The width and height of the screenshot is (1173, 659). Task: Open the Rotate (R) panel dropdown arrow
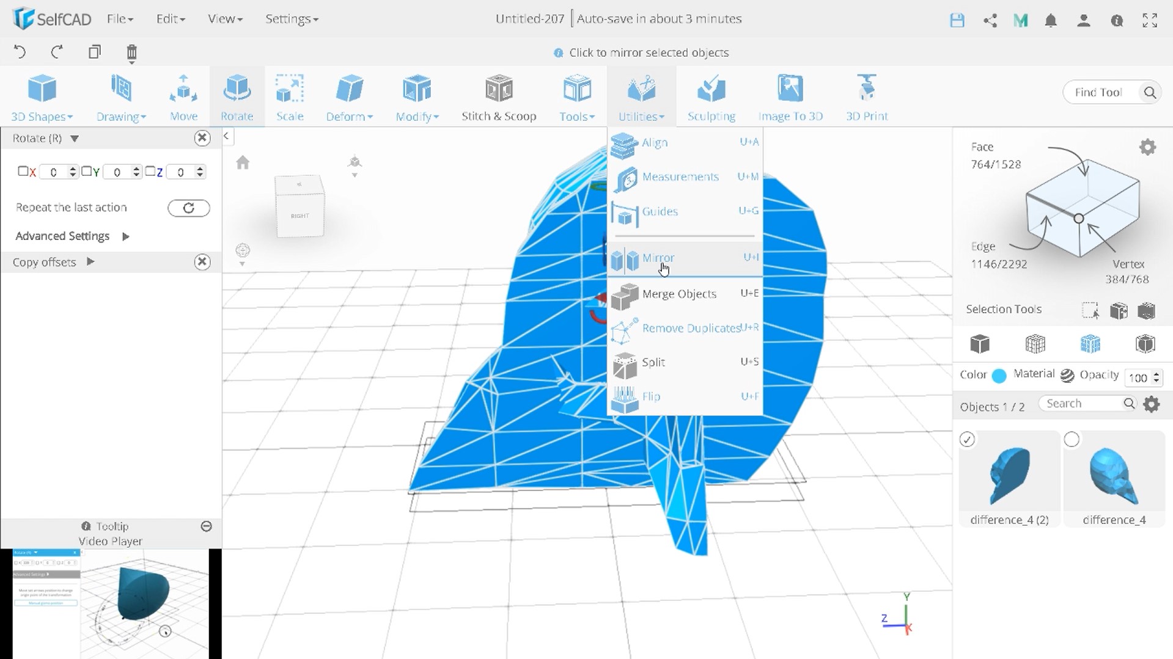click(x=75, y=139)
